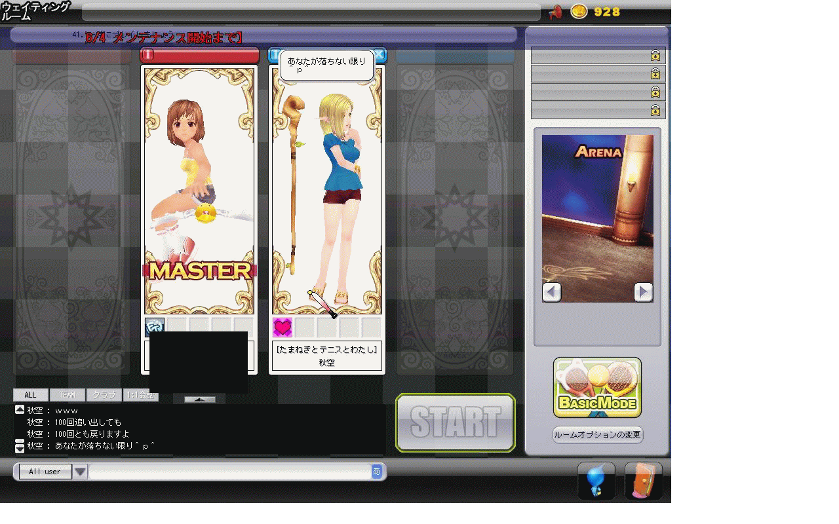Screen dimensions: 839x524
Task: Expand chat panel with the up-arrow handle
Action: (x=199, y=399)
